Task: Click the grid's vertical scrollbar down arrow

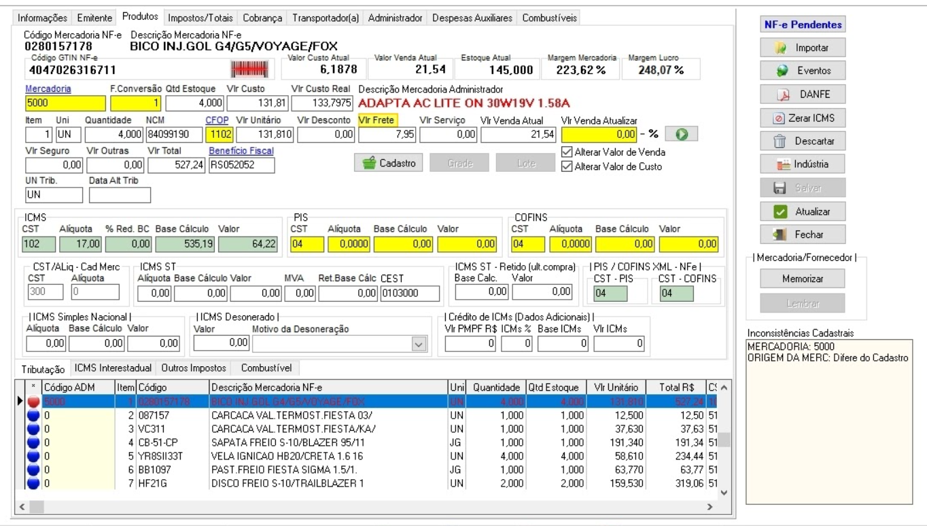Action: coord(724,493)
